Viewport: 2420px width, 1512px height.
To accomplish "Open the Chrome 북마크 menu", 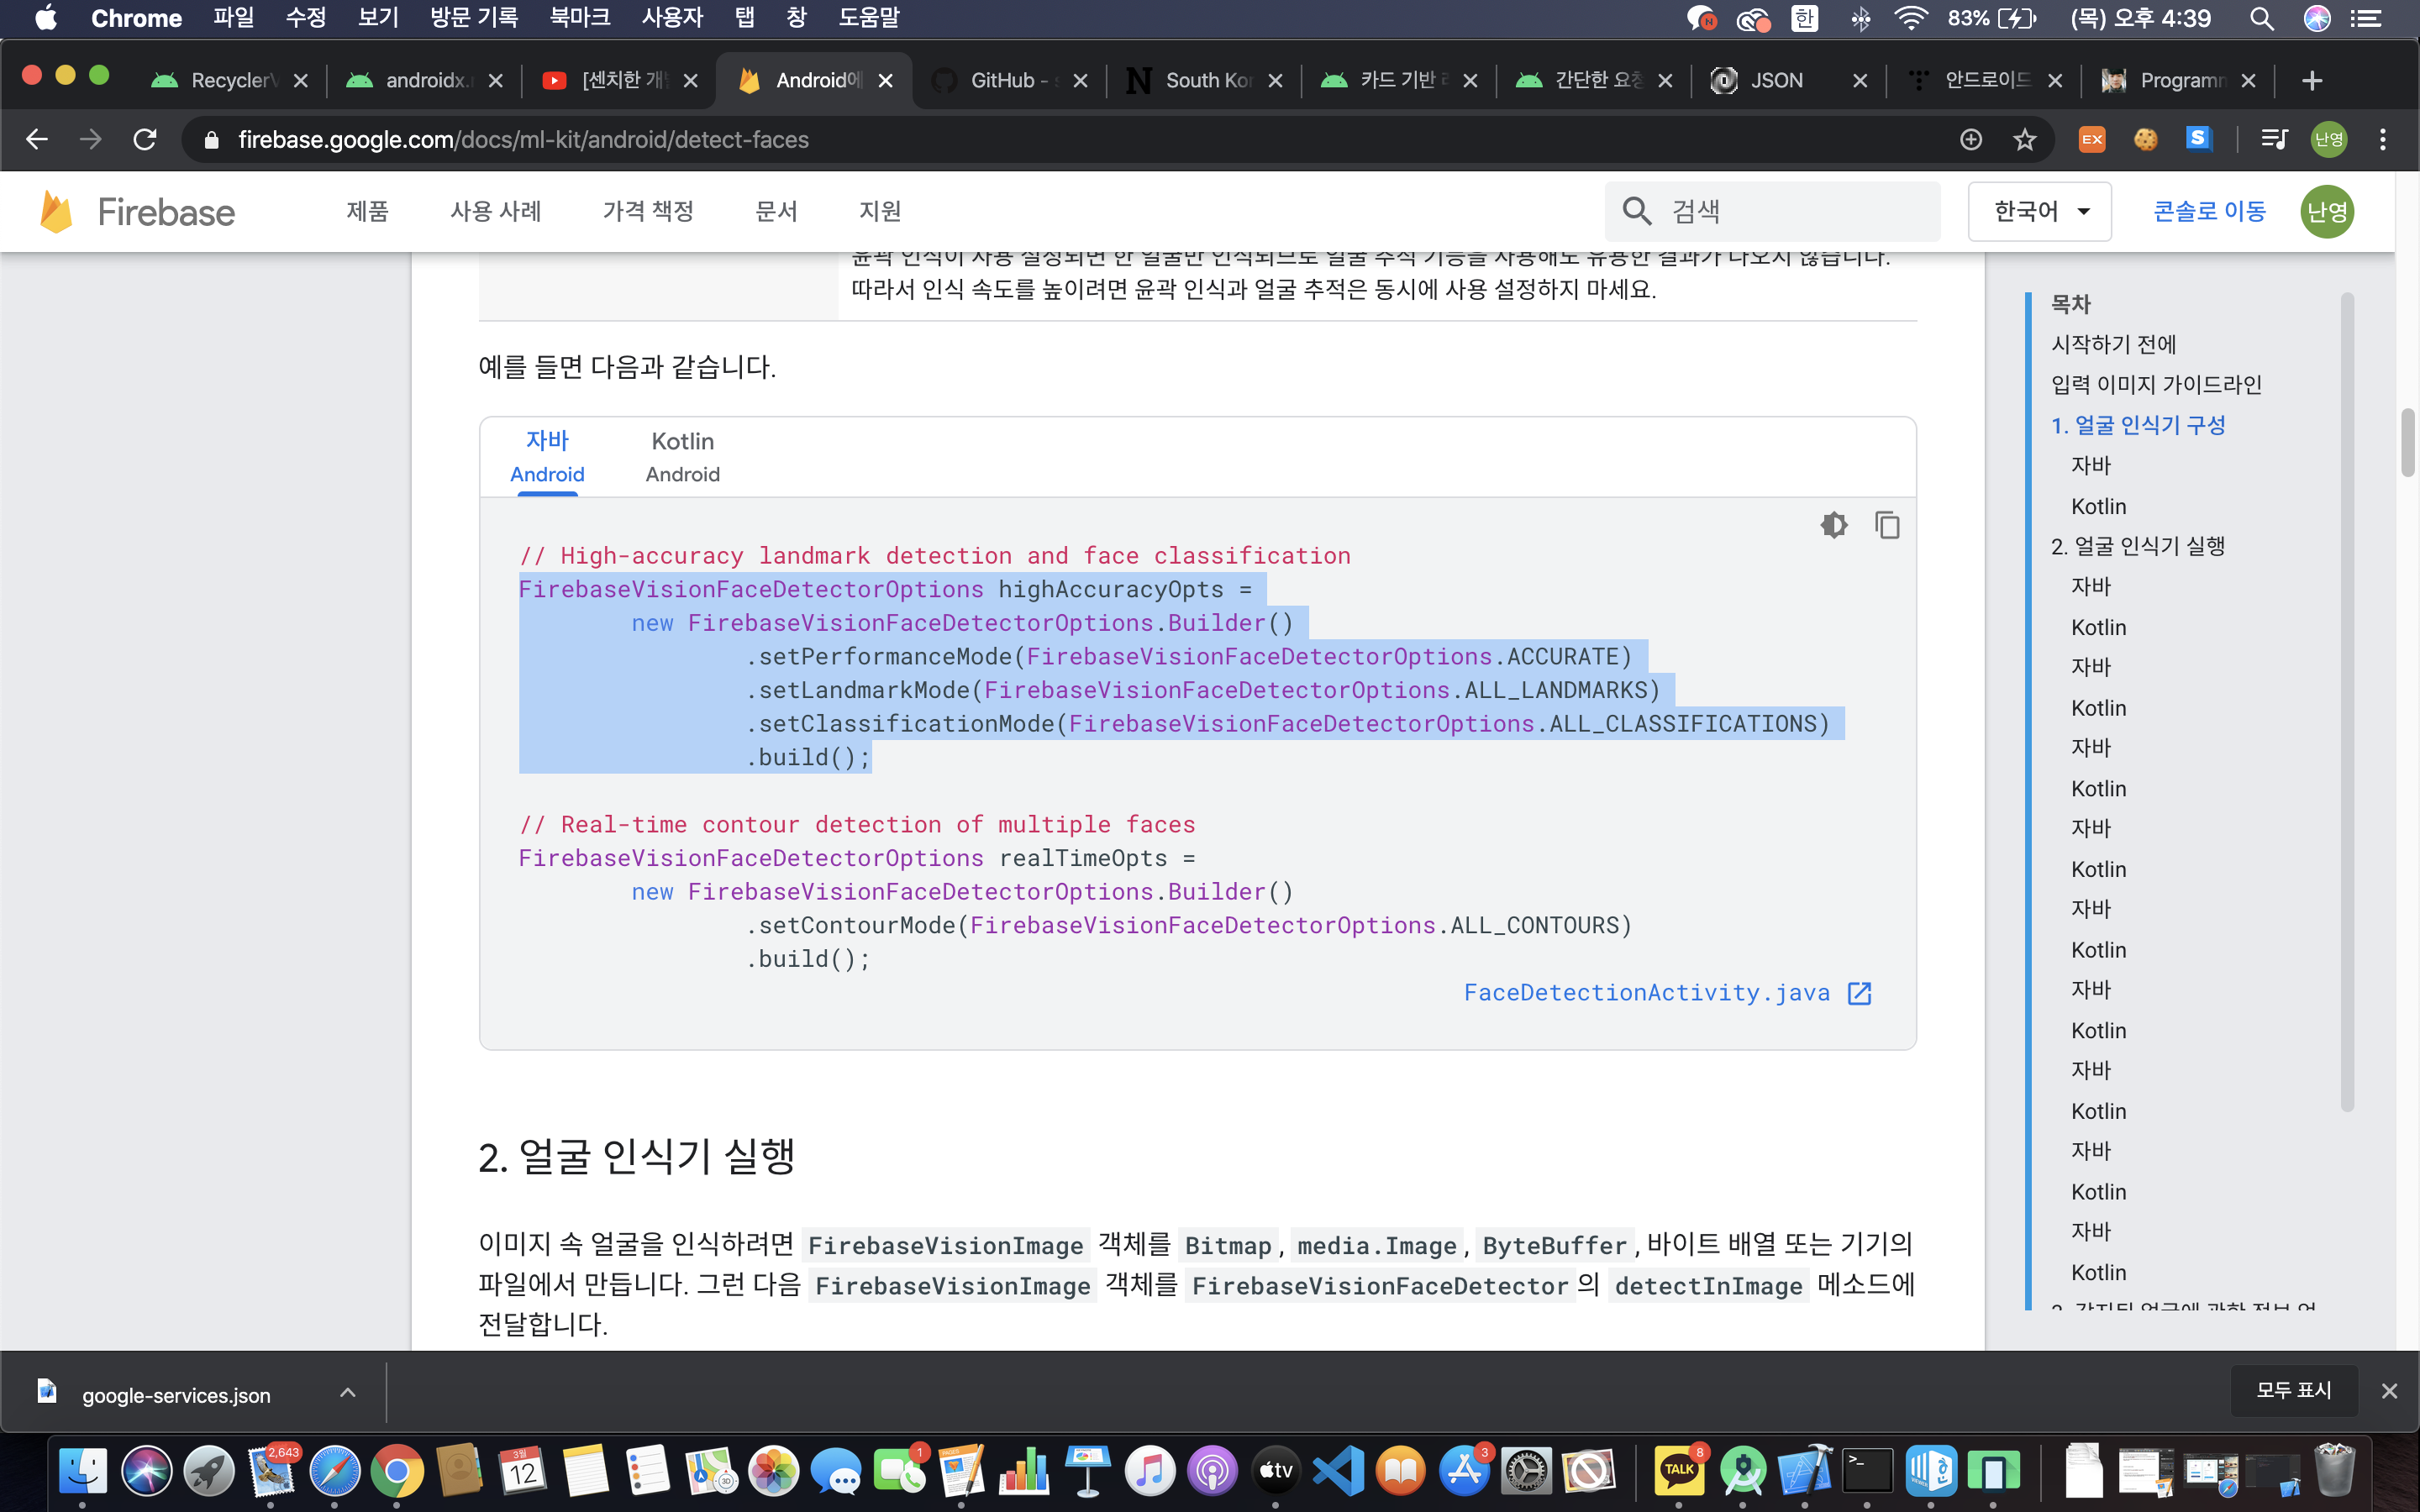I will tap(579, 18).
